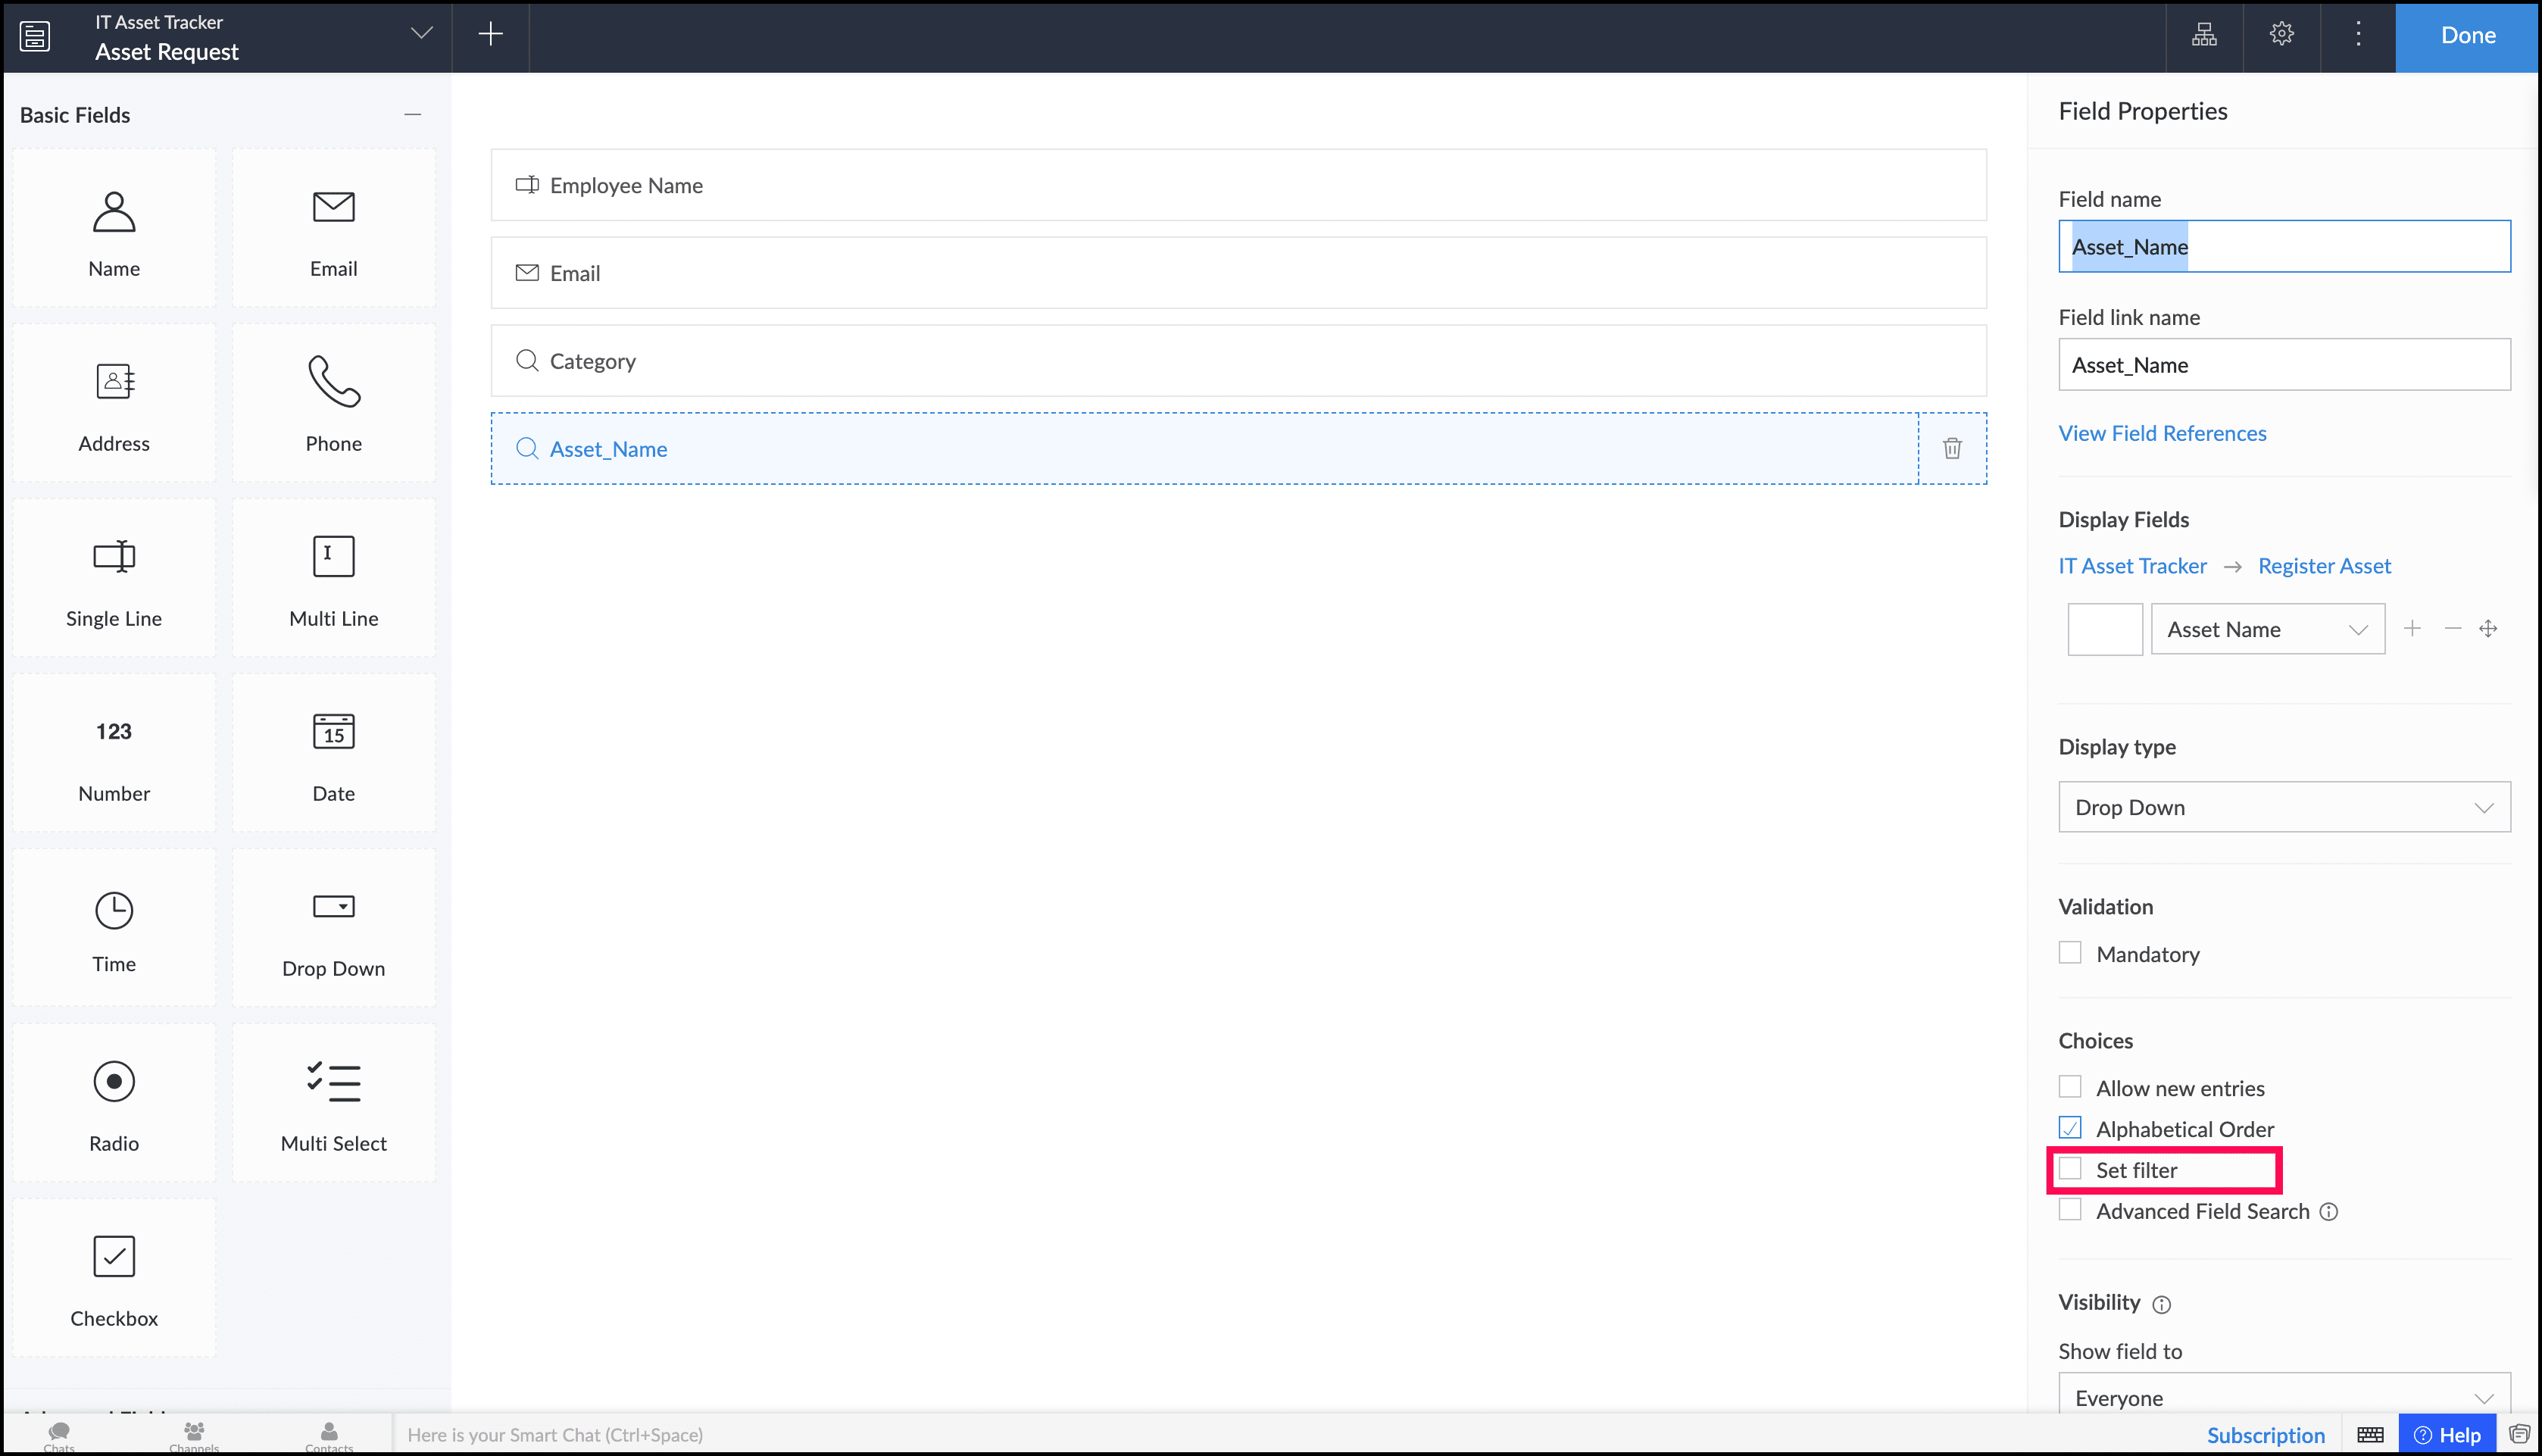The height and width of the screenshot is (1456, 2542).
Task: Uncheck Alphabetical Order option
Action: pos(2070,1128)
